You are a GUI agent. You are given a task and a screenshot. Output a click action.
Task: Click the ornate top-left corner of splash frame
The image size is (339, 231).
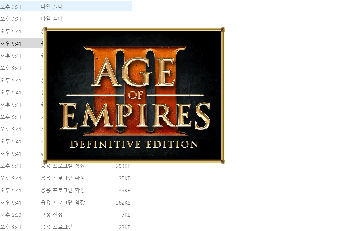(45, 29)
